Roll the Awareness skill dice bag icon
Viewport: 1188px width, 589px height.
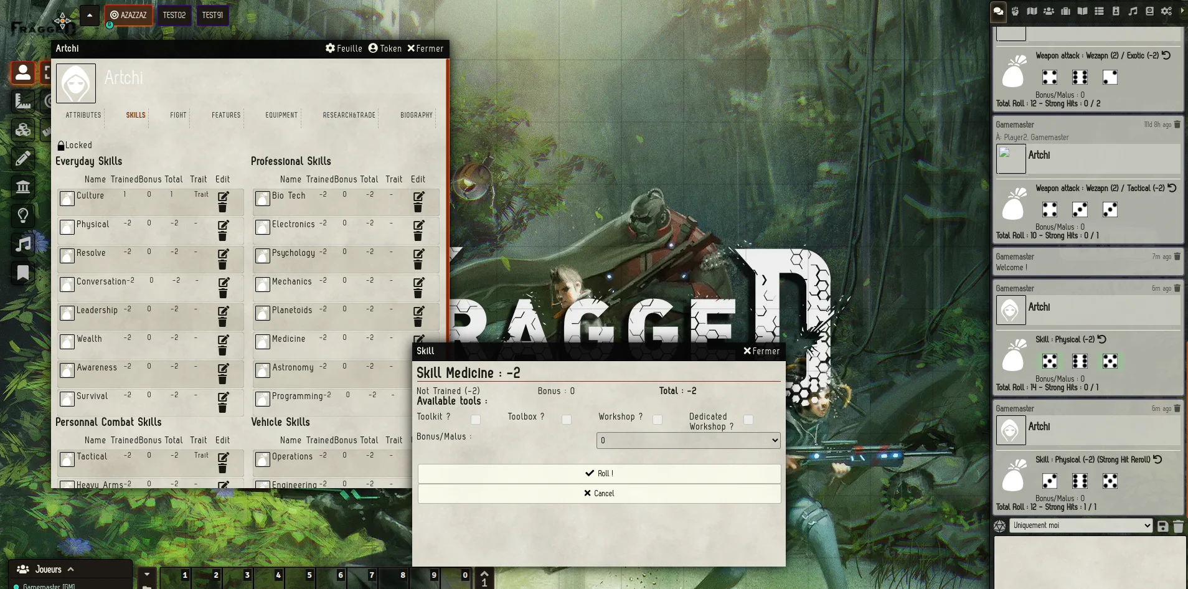click(x=67, y=370)
